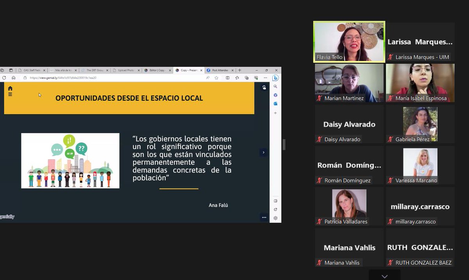The height and width of the screenshot is (280, 469).
Task: Click the genially logo link
Action: [7, 216]
